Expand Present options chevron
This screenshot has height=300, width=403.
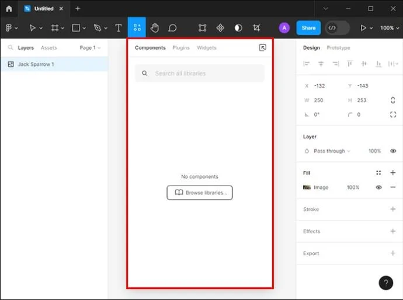coord(371,28)
